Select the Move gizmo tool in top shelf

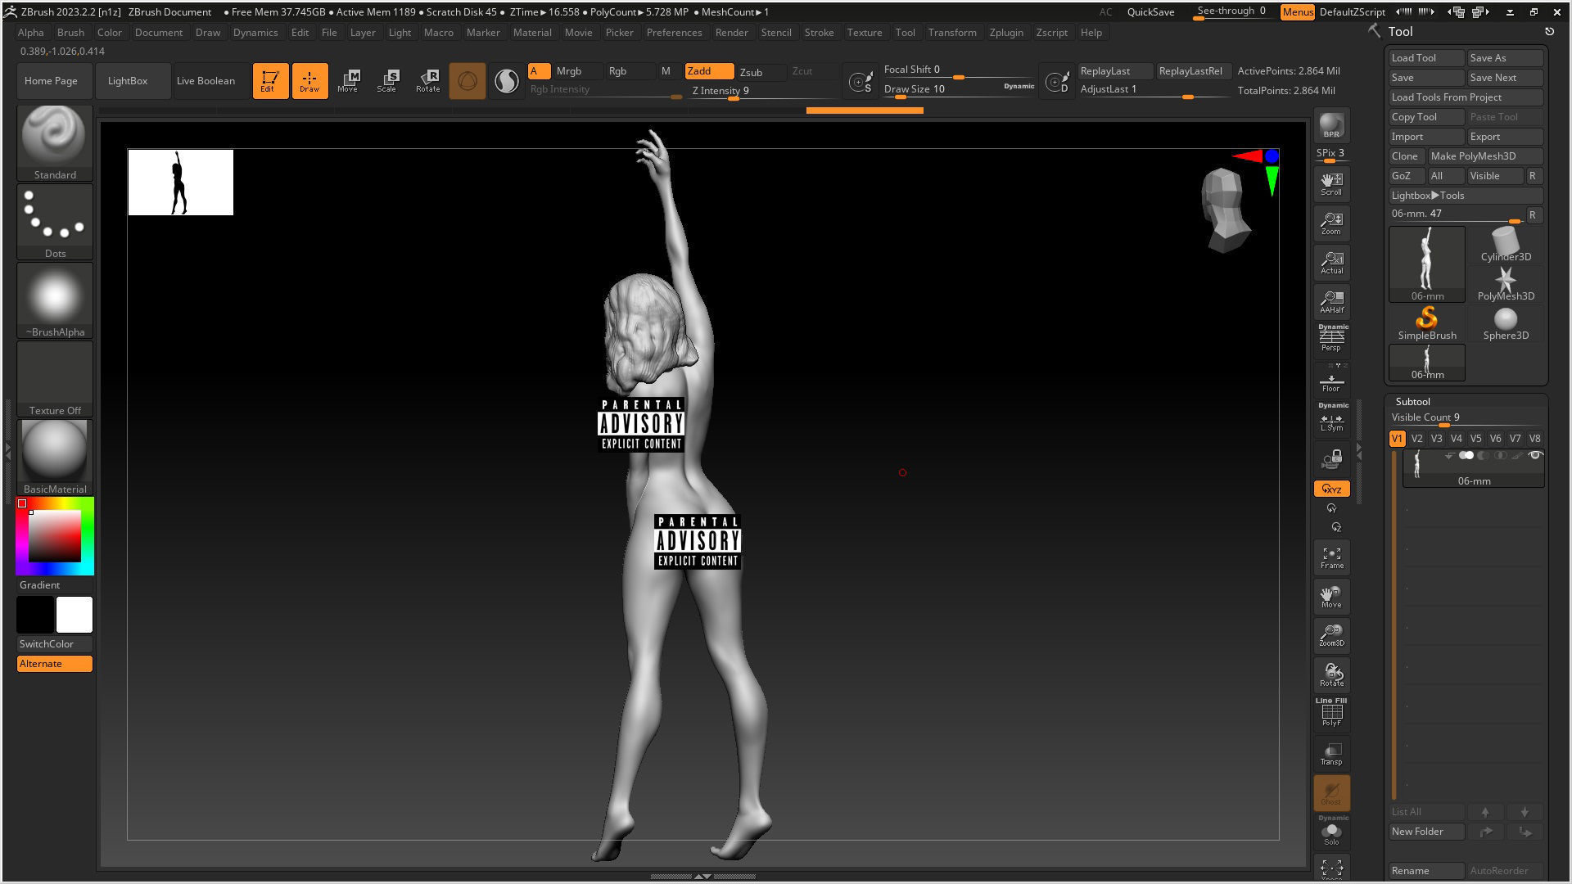348,80
